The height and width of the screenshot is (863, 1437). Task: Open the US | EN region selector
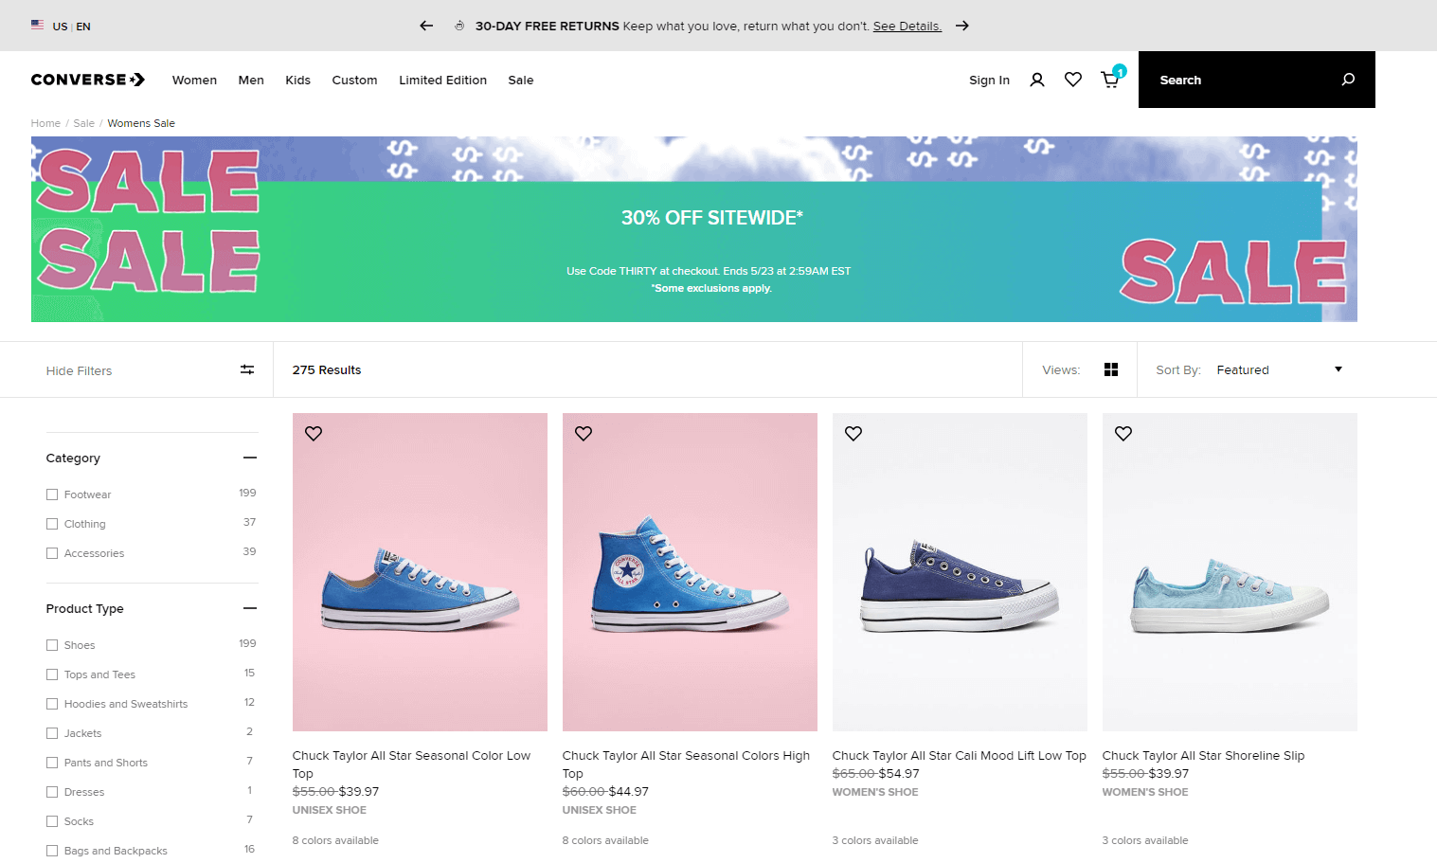pos(72,27)
